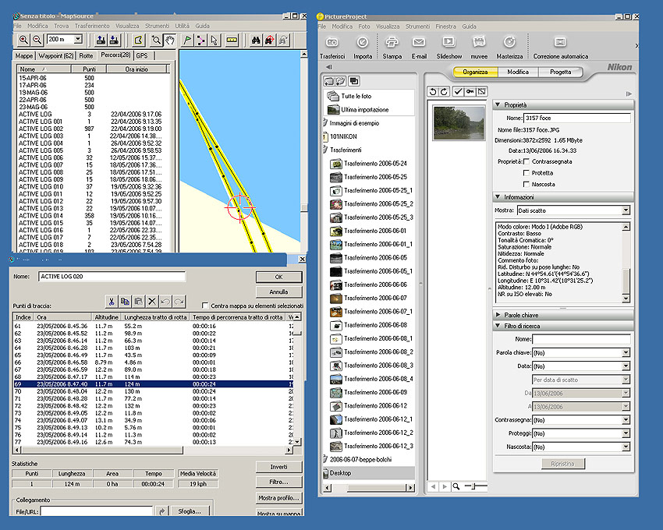Rotate photo counterclockwise in PictureProject
The width and height of the screenshot is (663, 530).
433,91
